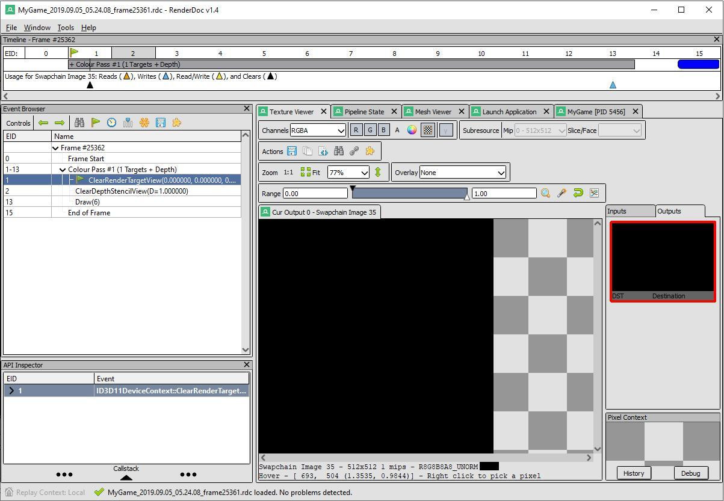
Task: Switch to the Mesh Viewer tab
Action: (x=434, y=112)
